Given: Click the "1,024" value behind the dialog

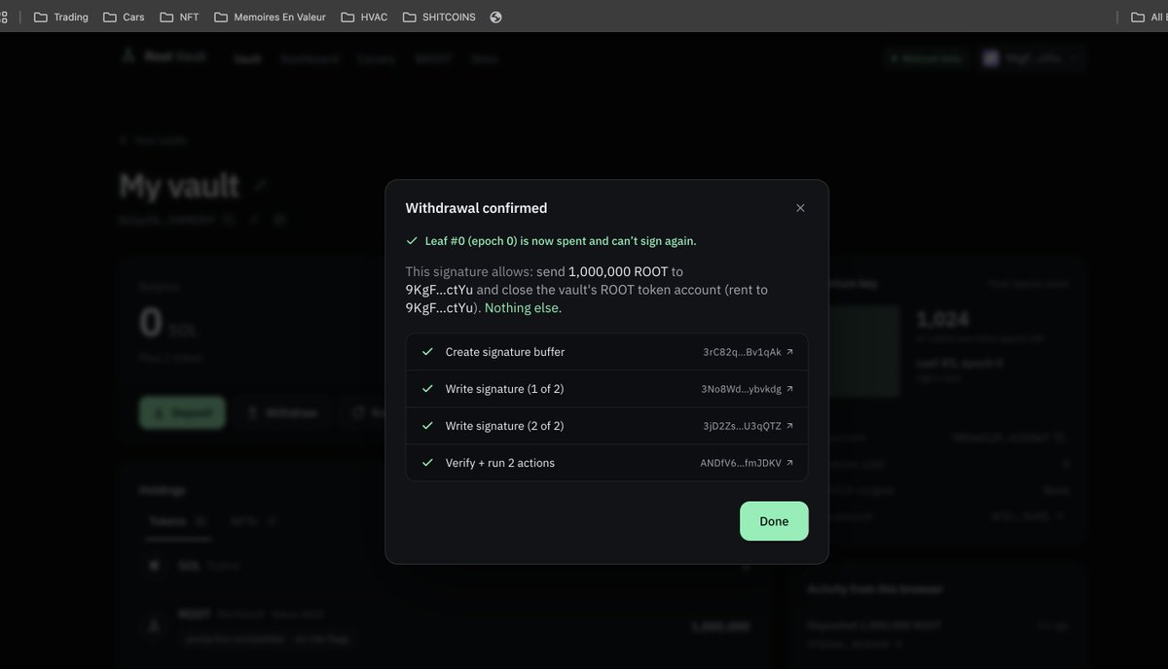Looking at the screenshot, I should pyautogui.click(x=942, y=319).
